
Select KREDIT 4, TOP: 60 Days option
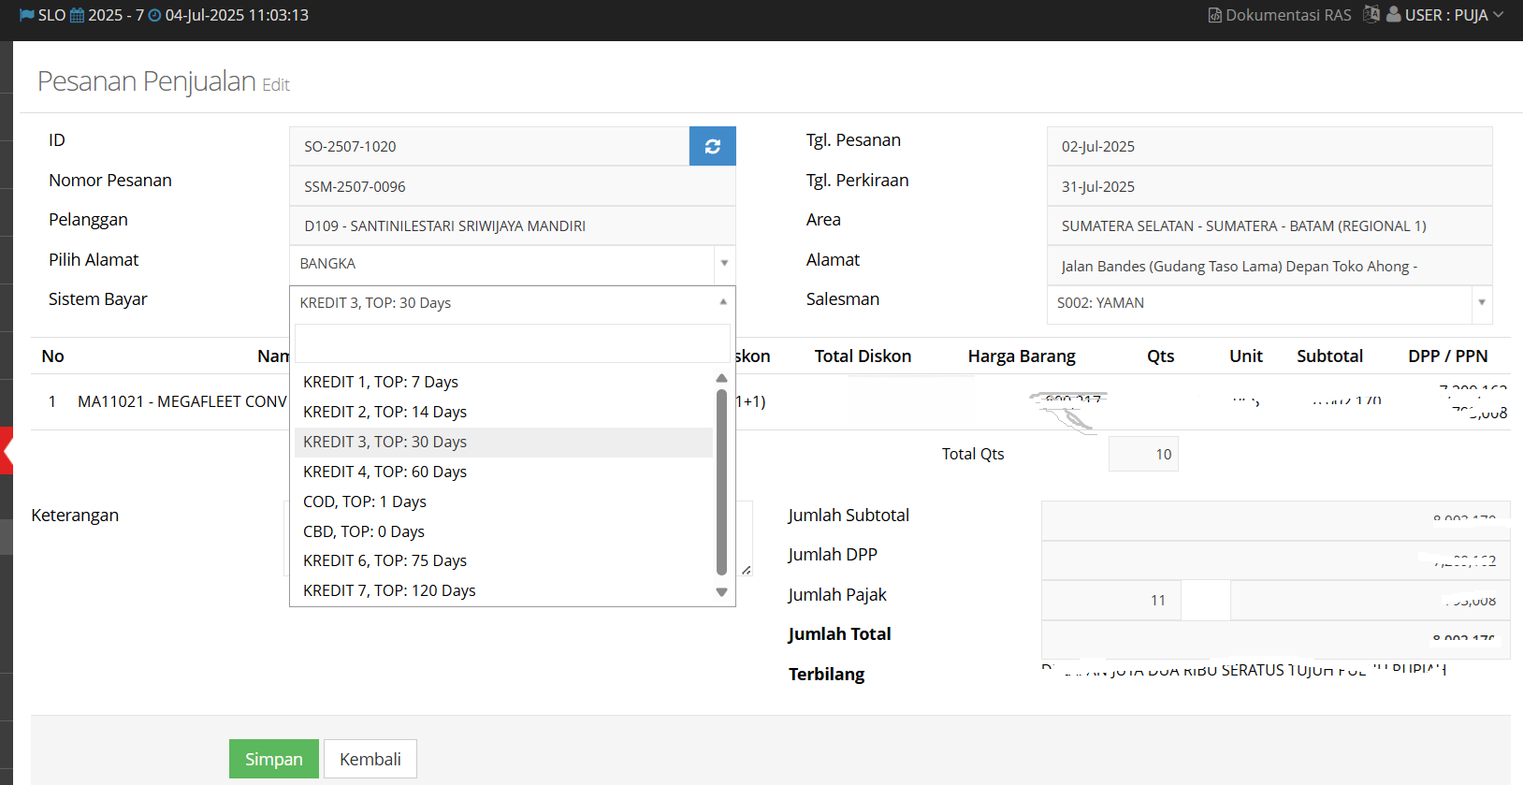pyautogui.click(x=384, y=472)
